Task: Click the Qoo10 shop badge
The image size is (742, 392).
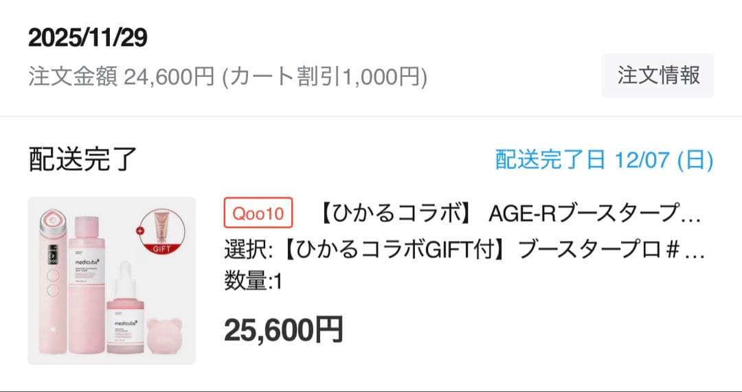Action: [258, 214]
